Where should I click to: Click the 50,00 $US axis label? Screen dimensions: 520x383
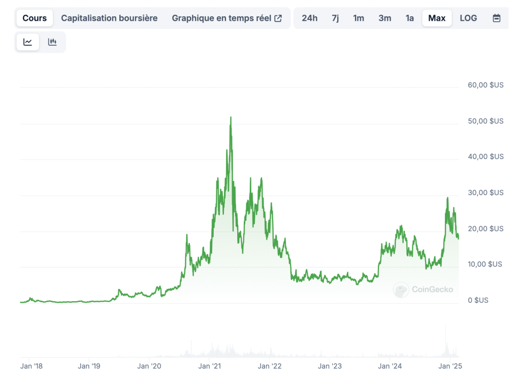(x=485, y=121)
